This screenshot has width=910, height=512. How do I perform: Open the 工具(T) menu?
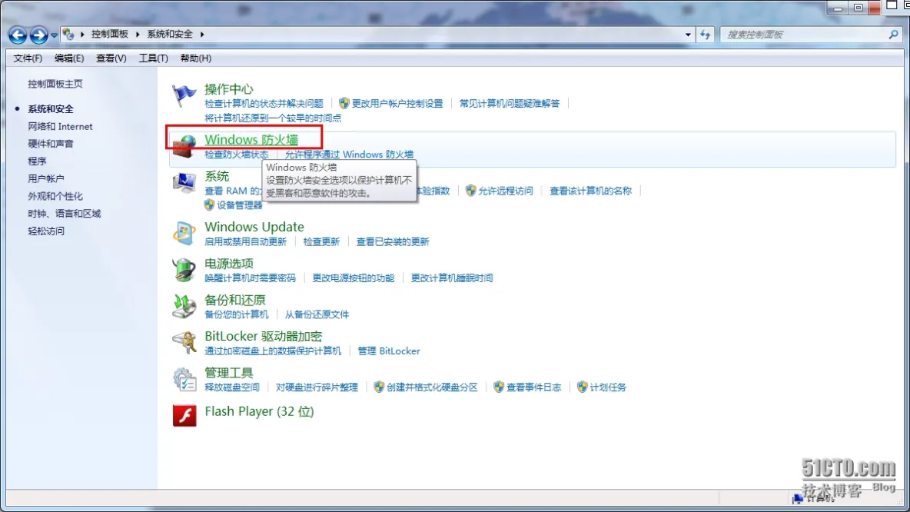tap(153, 58)
